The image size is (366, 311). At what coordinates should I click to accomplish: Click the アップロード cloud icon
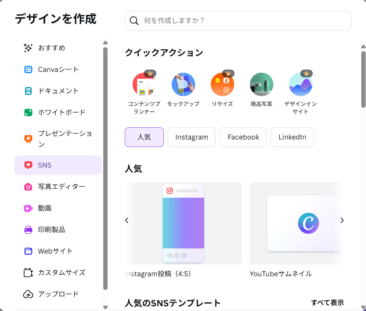click(28, 294)
